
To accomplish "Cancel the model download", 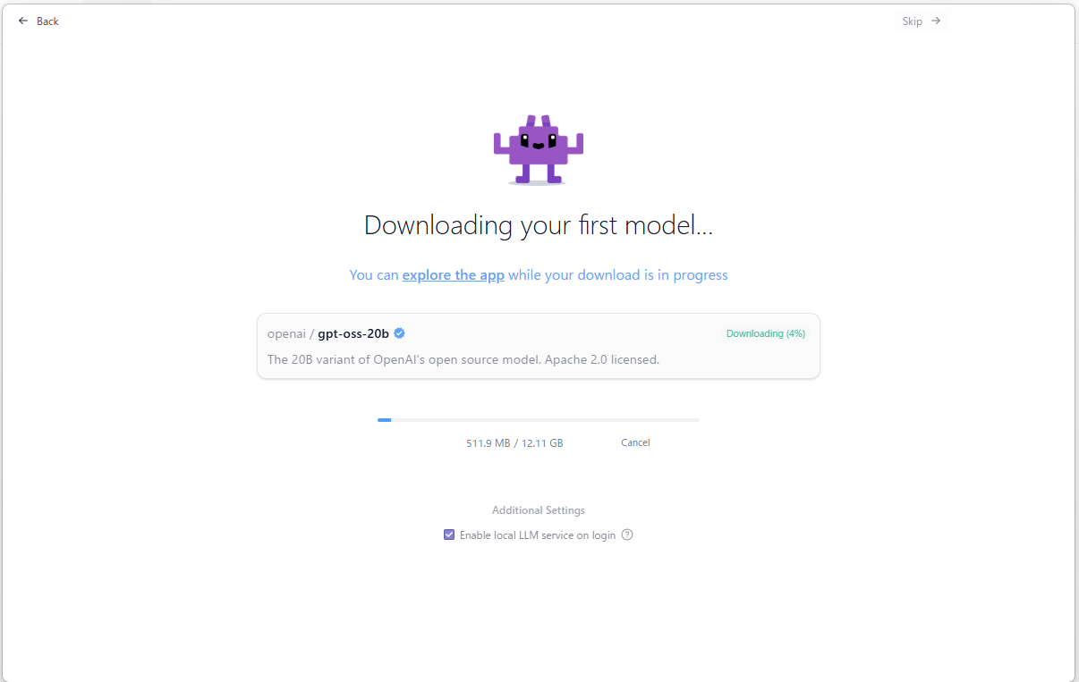I will point(635,442).
